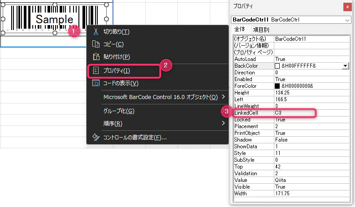Screen dimensions: 355x207
Task: Select the (バージョン情報) property row
Action: point(291,46)
